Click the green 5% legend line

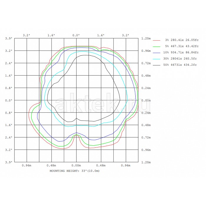click(x=157, y=46)
